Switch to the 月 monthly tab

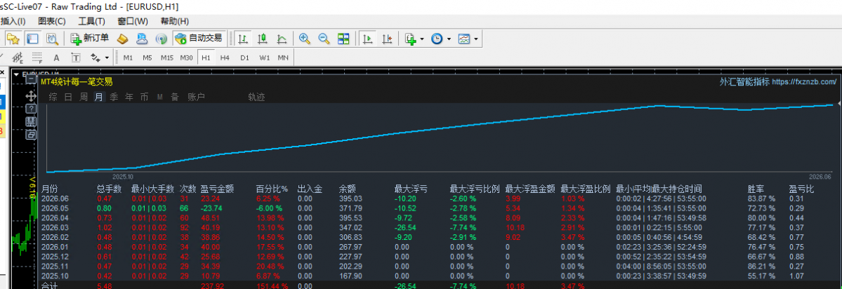99,97
